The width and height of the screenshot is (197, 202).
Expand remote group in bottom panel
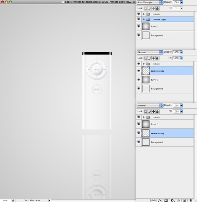tap(144, 117)
